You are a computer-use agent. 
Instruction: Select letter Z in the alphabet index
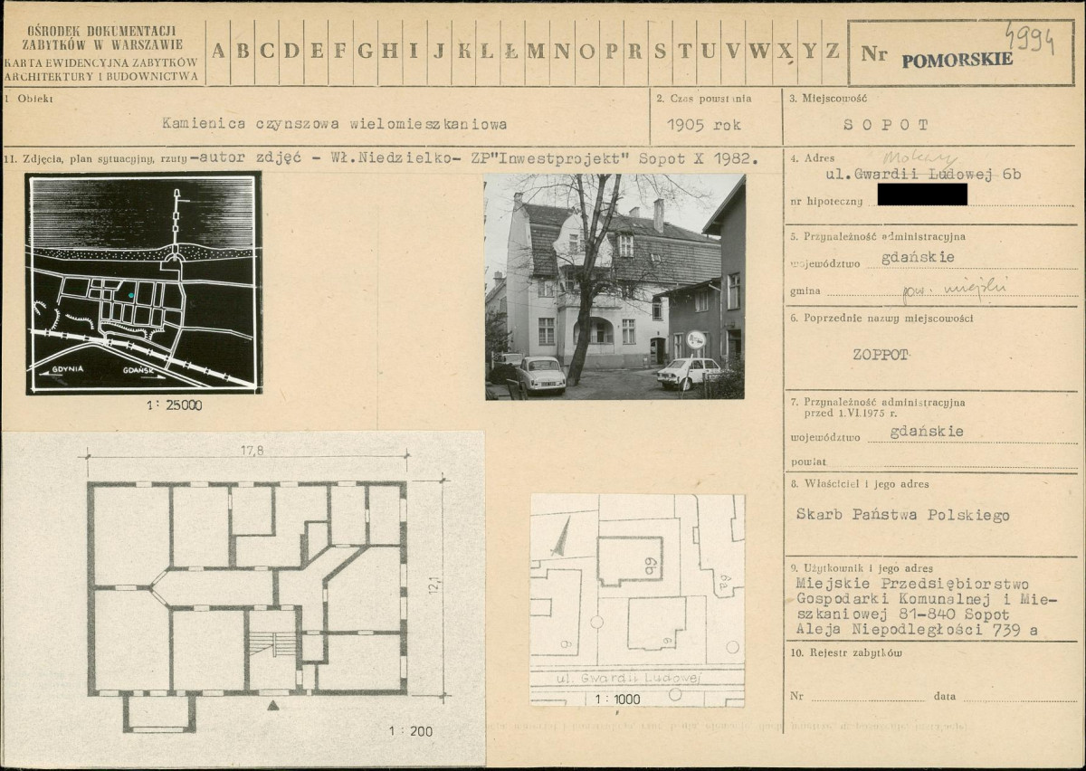(832, 52)
